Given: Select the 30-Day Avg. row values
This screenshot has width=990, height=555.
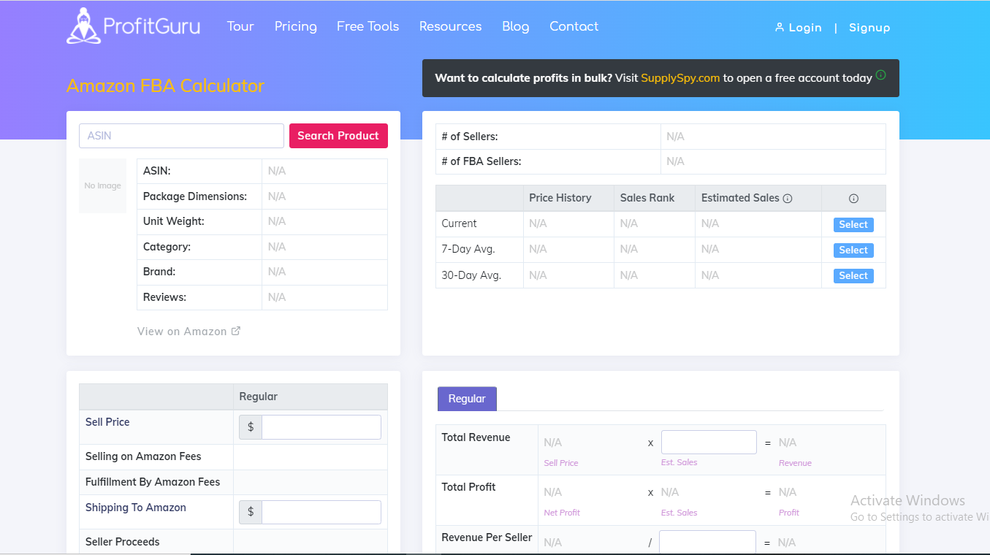Looking at the screenshot, I should point(853,276).
